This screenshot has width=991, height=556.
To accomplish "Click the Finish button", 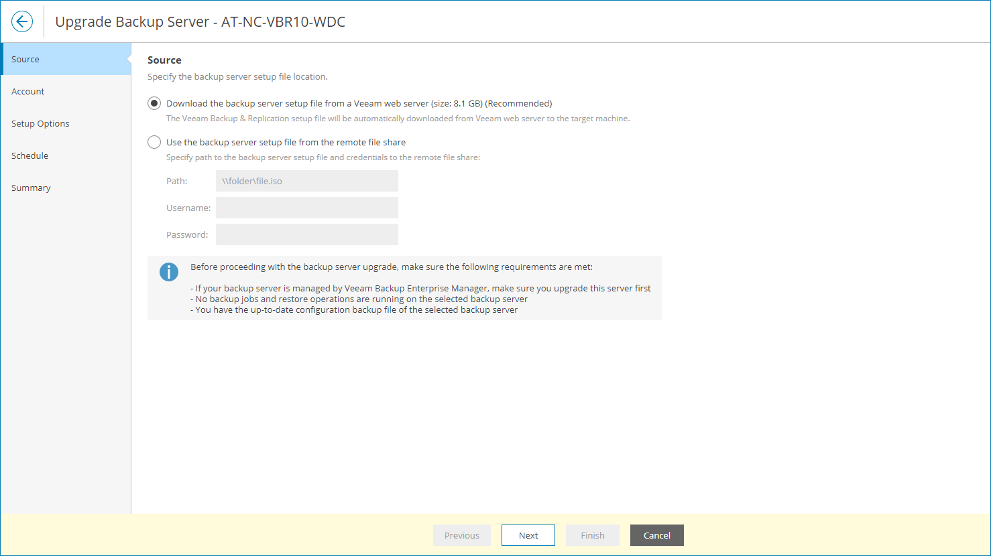I will tap(593, 535).
